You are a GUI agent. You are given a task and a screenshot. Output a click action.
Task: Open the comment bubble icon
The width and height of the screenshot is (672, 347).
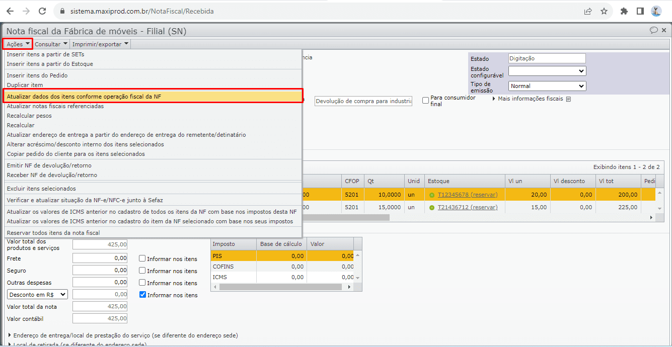pyautogui.click(x=654, y=30)
